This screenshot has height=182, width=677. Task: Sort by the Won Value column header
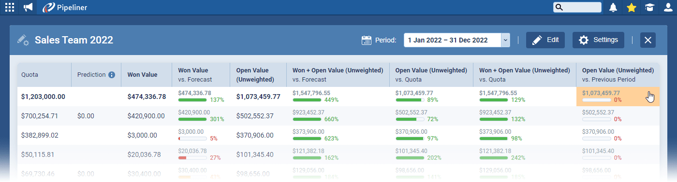coord(142,75)
